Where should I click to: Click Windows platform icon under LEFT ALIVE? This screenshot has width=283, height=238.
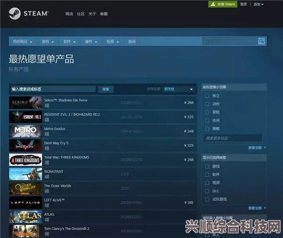tap(47, 205)
